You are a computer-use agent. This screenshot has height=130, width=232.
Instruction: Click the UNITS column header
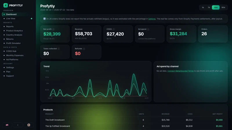pyautogui.click(x=141, y=114)
